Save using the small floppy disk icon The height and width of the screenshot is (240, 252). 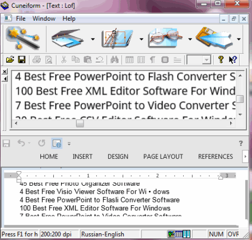pos(22,60)
